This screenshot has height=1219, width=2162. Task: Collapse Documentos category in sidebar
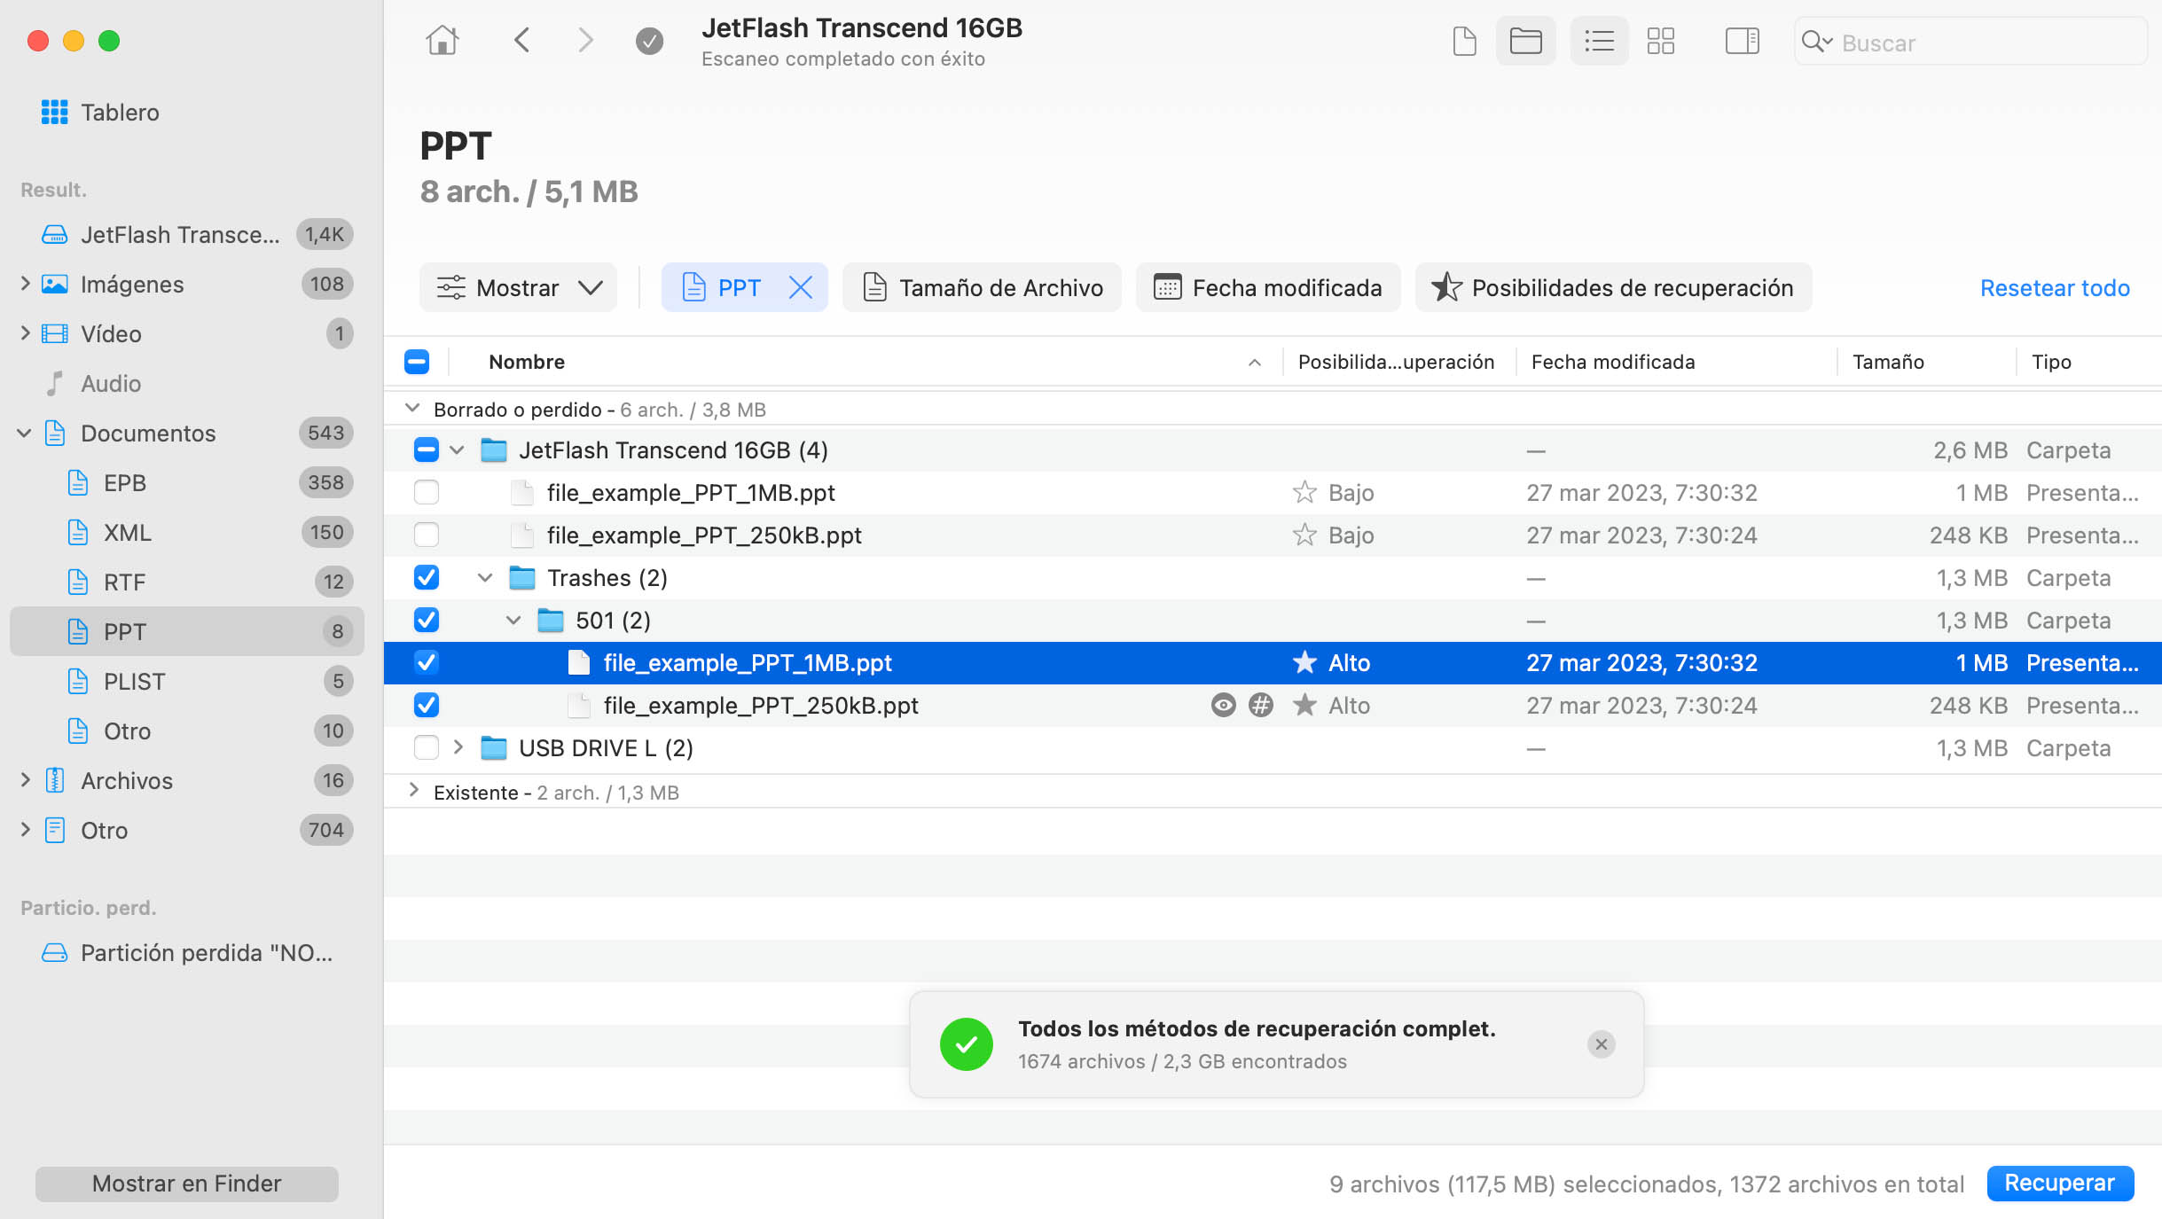click(x=25, y=434)
